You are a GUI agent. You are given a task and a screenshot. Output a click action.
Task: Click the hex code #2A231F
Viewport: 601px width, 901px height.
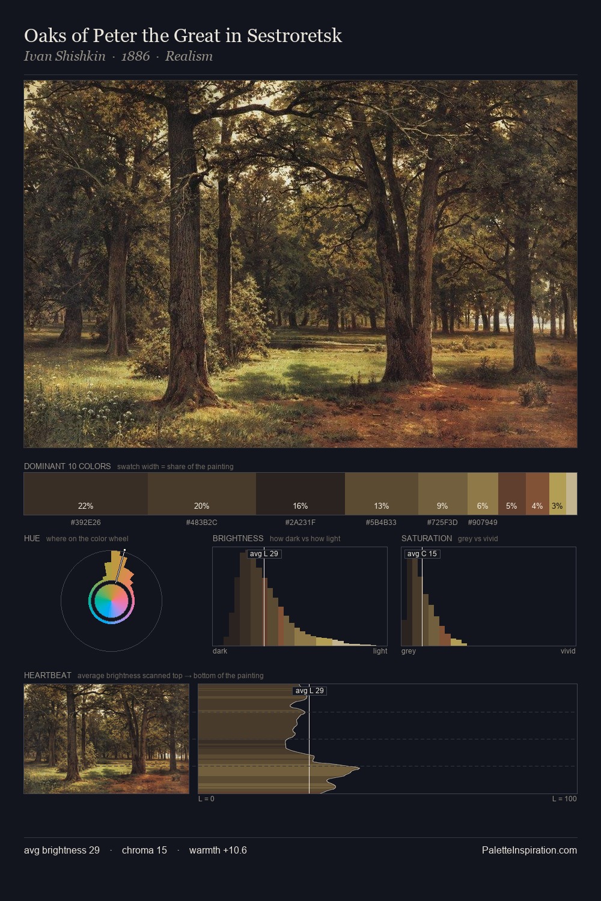coord(300,523)
